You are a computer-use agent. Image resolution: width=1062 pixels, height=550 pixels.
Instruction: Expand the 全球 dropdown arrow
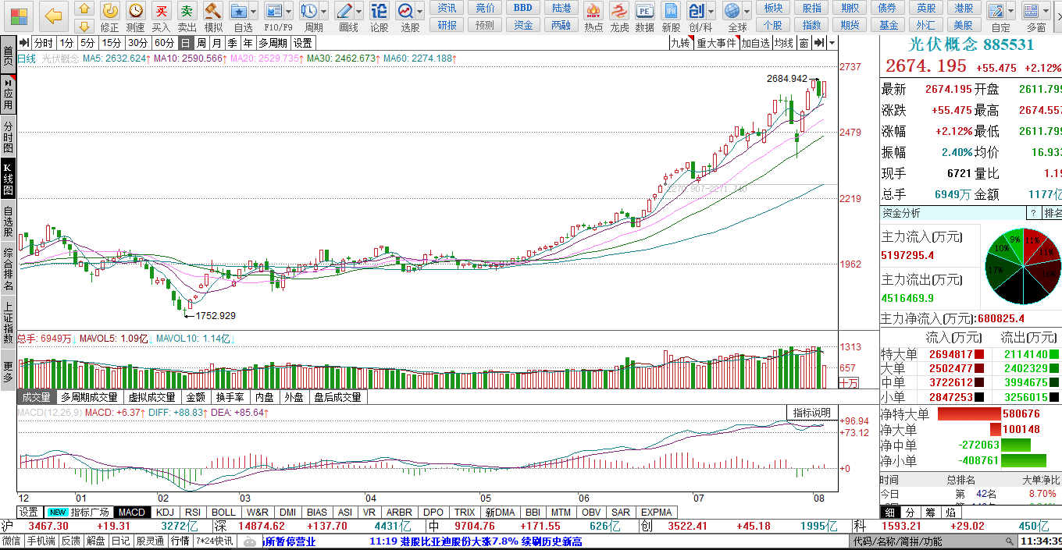[747, 12]
